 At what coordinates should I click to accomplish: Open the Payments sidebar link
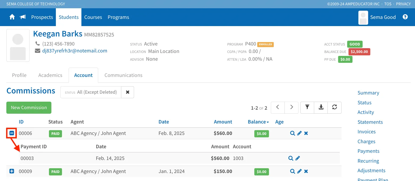click(368, 151)
